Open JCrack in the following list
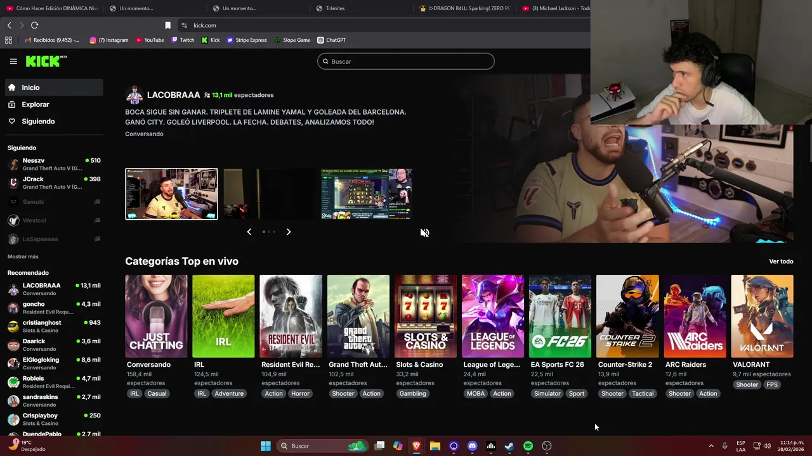Screen dimensions: 812x456 click(54, 183)
